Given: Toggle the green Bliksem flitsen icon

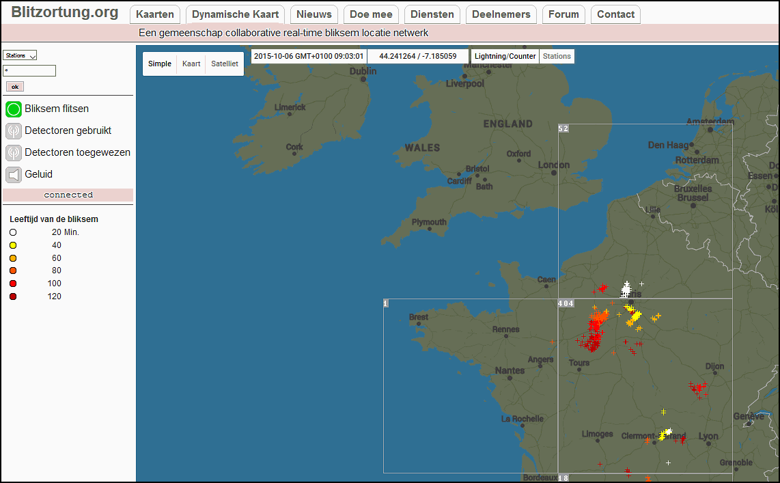Looking at the screenshot, I should [x=14, y=109].
